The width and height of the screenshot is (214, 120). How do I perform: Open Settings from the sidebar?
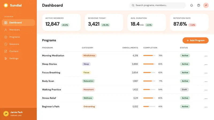click(x=18, y=58)
